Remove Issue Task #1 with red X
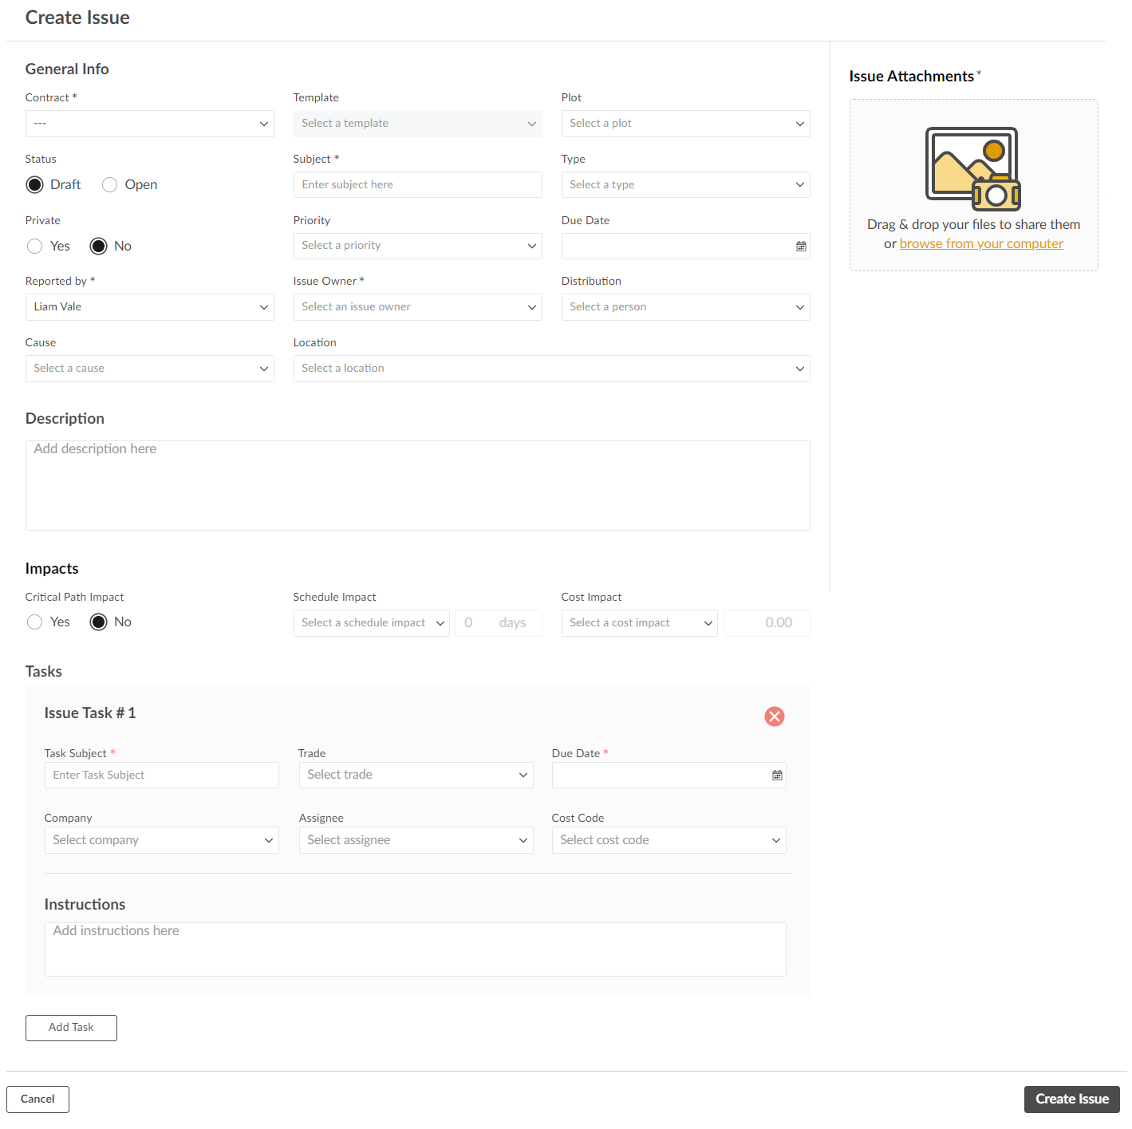Image resolution: width=1132 pixels, height=1129 pixels. [775, 716]
